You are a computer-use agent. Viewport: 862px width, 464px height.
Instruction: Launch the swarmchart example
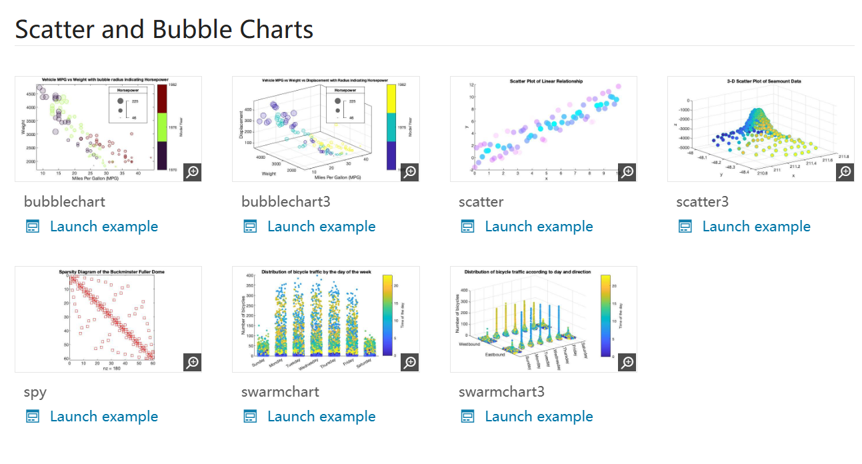(321, 417)
